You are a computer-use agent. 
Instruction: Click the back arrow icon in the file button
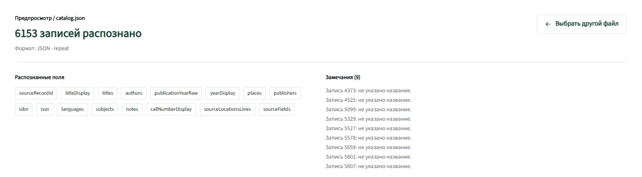(548, 24)
